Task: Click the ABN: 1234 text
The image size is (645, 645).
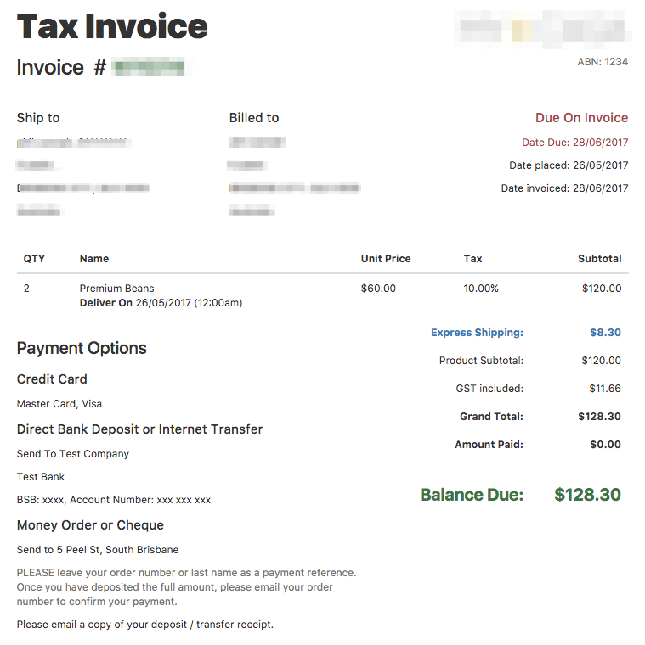Action: click(603, 62)
